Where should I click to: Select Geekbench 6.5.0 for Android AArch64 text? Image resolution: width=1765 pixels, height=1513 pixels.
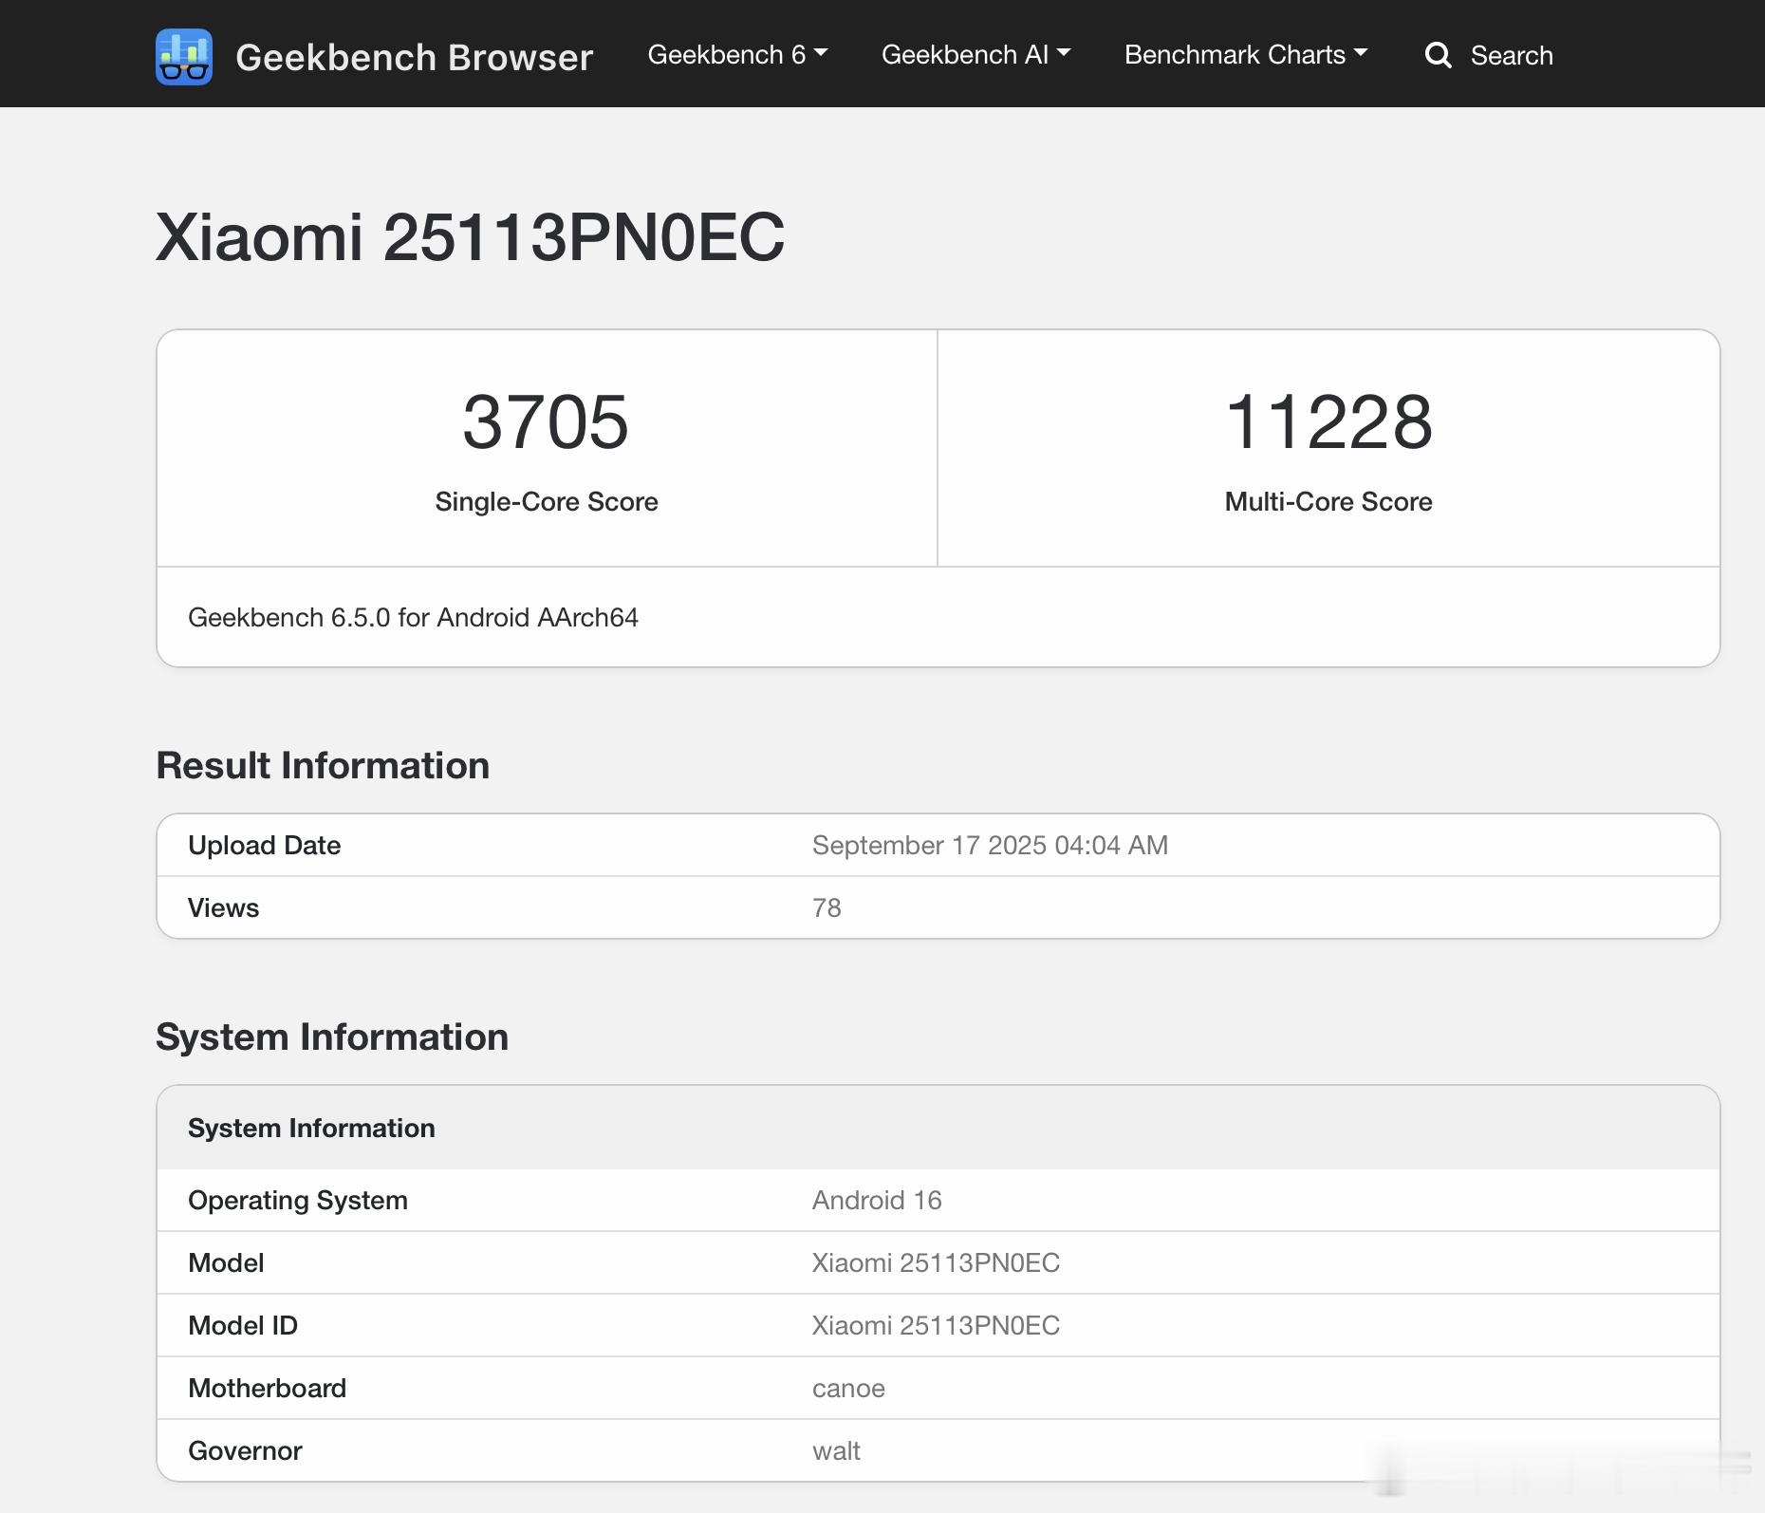click(413, 618)
